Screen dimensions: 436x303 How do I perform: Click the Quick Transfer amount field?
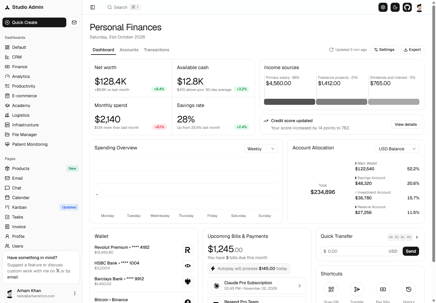(x=360, y=251)
